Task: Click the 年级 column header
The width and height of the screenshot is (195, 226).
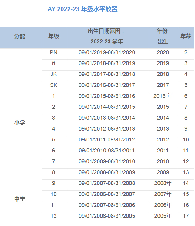Action: [54, 37]
